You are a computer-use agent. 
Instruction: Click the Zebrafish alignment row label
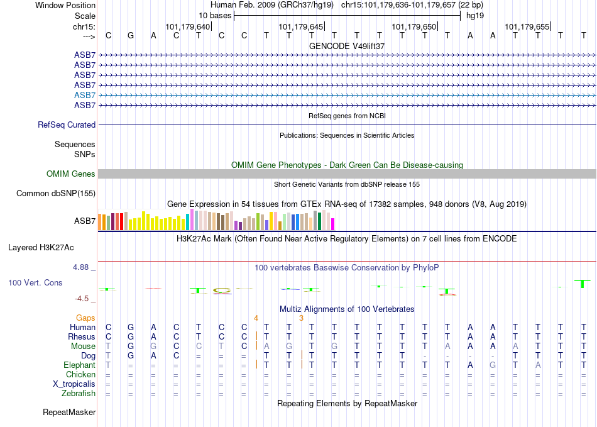pos(79,394)
